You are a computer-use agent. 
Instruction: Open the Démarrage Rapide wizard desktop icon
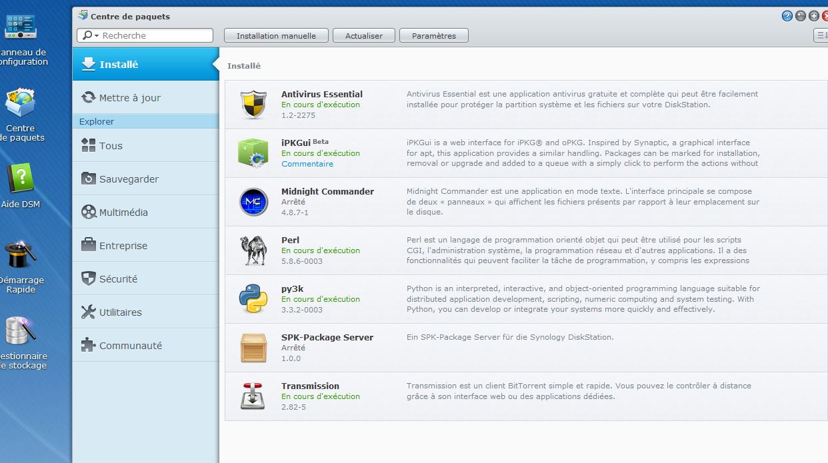point(21,255)
